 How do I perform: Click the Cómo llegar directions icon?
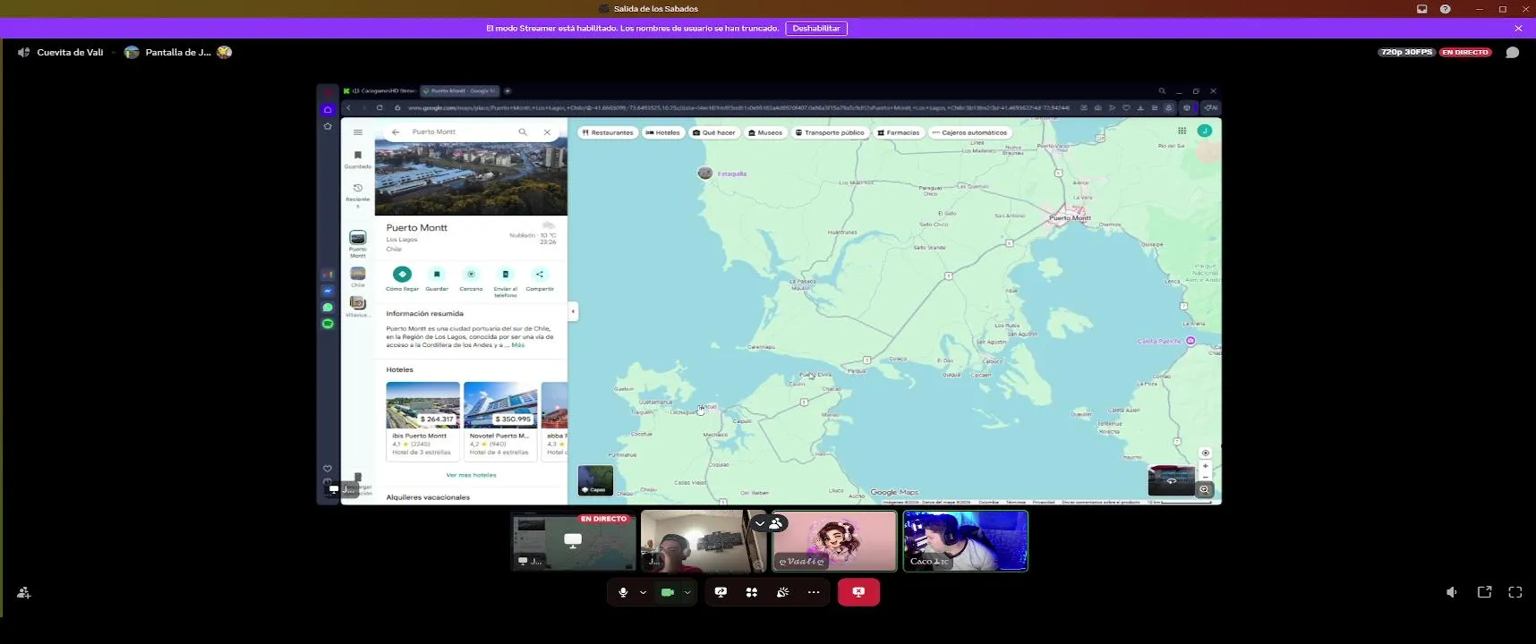(x=402, y=275)
